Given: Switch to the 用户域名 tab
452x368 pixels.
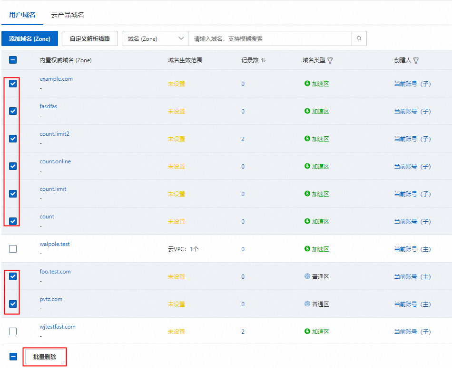Looking at the screenshot, I should pos(22,15).
